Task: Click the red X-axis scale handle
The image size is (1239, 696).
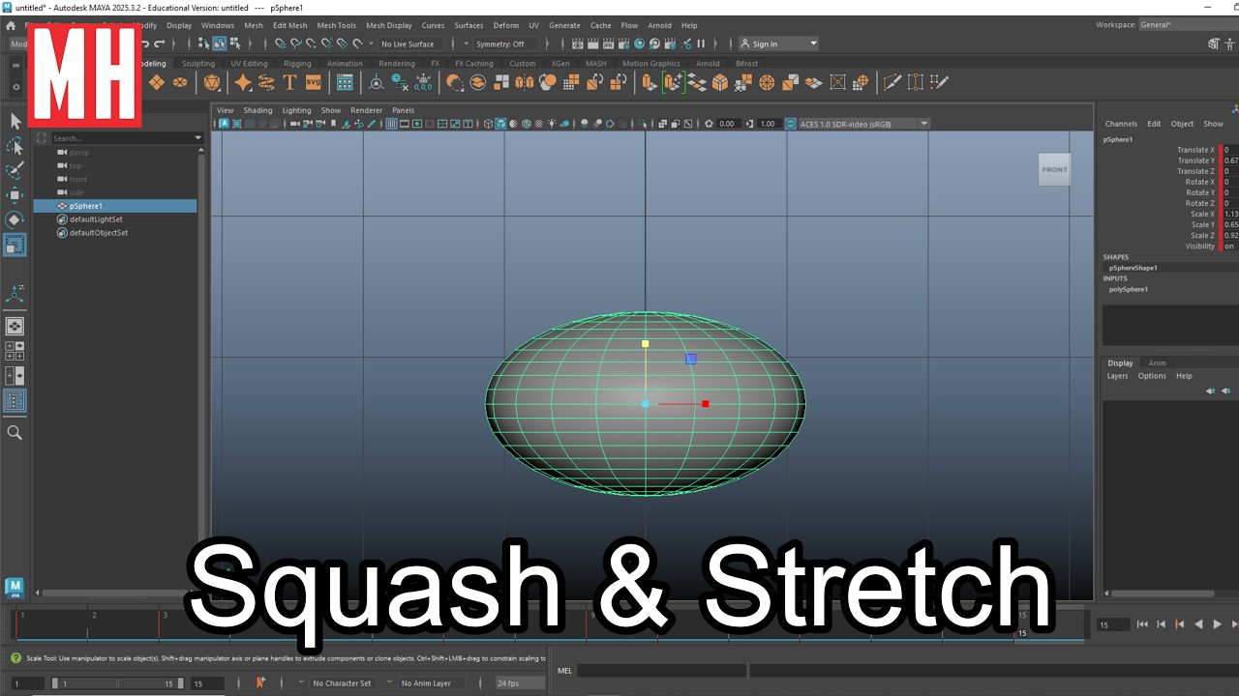Action: point(706,404)
